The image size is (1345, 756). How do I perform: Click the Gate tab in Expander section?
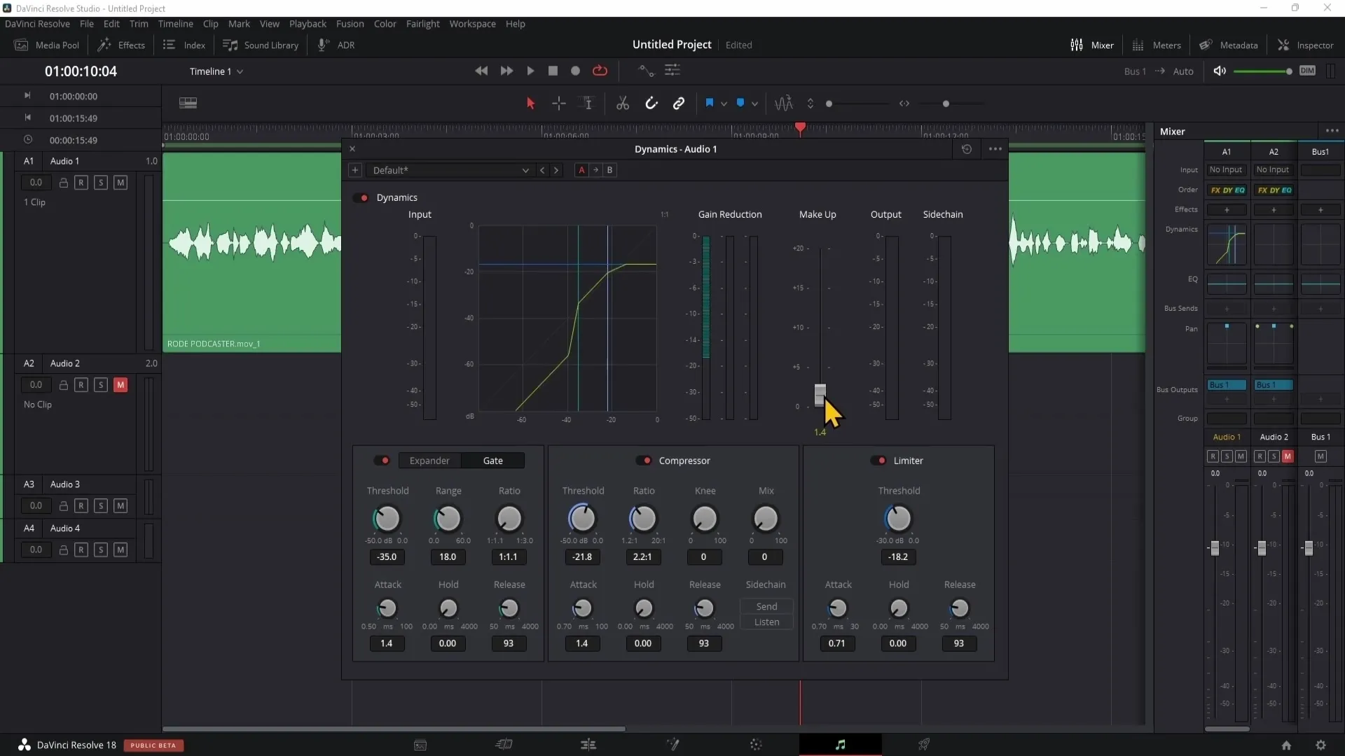point(492,461)
